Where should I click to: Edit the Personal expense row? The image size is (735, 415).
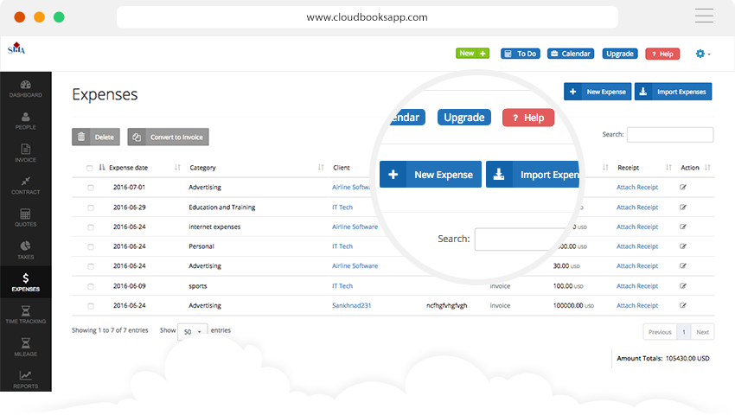[683, 246]
